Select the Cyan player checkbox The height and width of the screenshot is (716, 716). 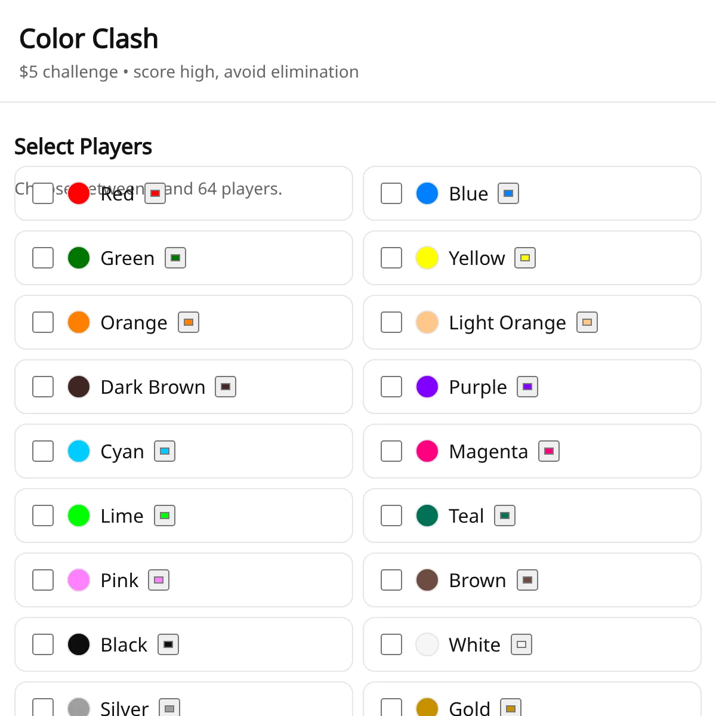coord(43,451)
